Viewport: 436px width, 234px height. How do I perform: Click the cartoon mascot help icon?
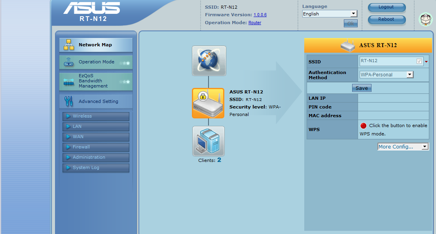[426, 19]
